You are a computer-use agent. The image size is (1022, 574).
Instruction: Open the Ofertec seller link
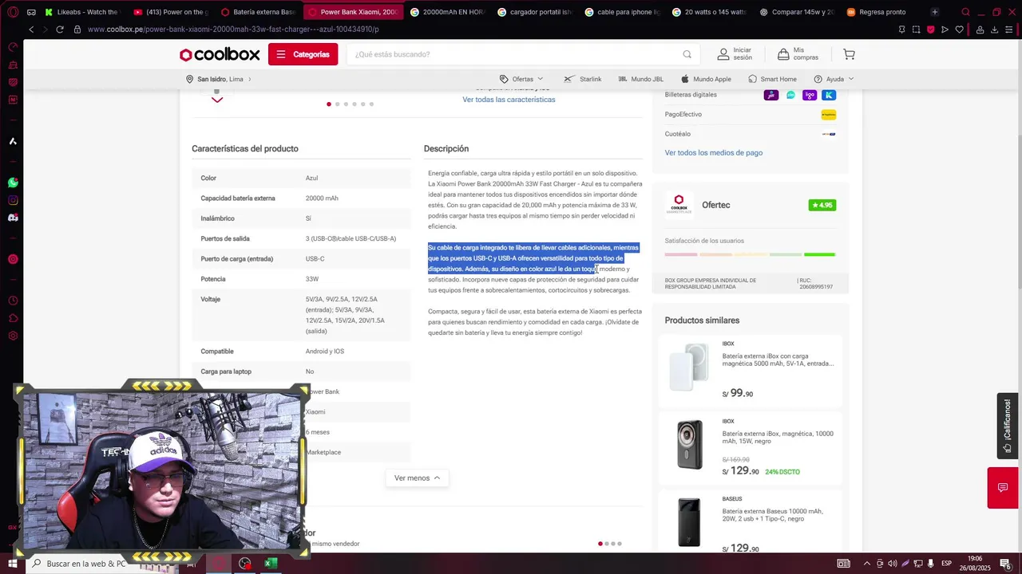[x=715, y=205]
